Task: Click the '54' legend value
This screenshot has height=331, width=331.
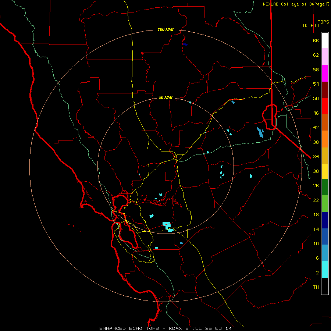Action: (x=316, y=84)
